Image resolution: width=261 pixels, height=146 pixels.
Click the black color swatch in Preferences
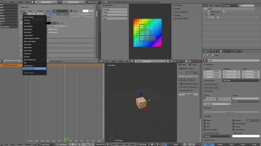click(x=48, y=23)
